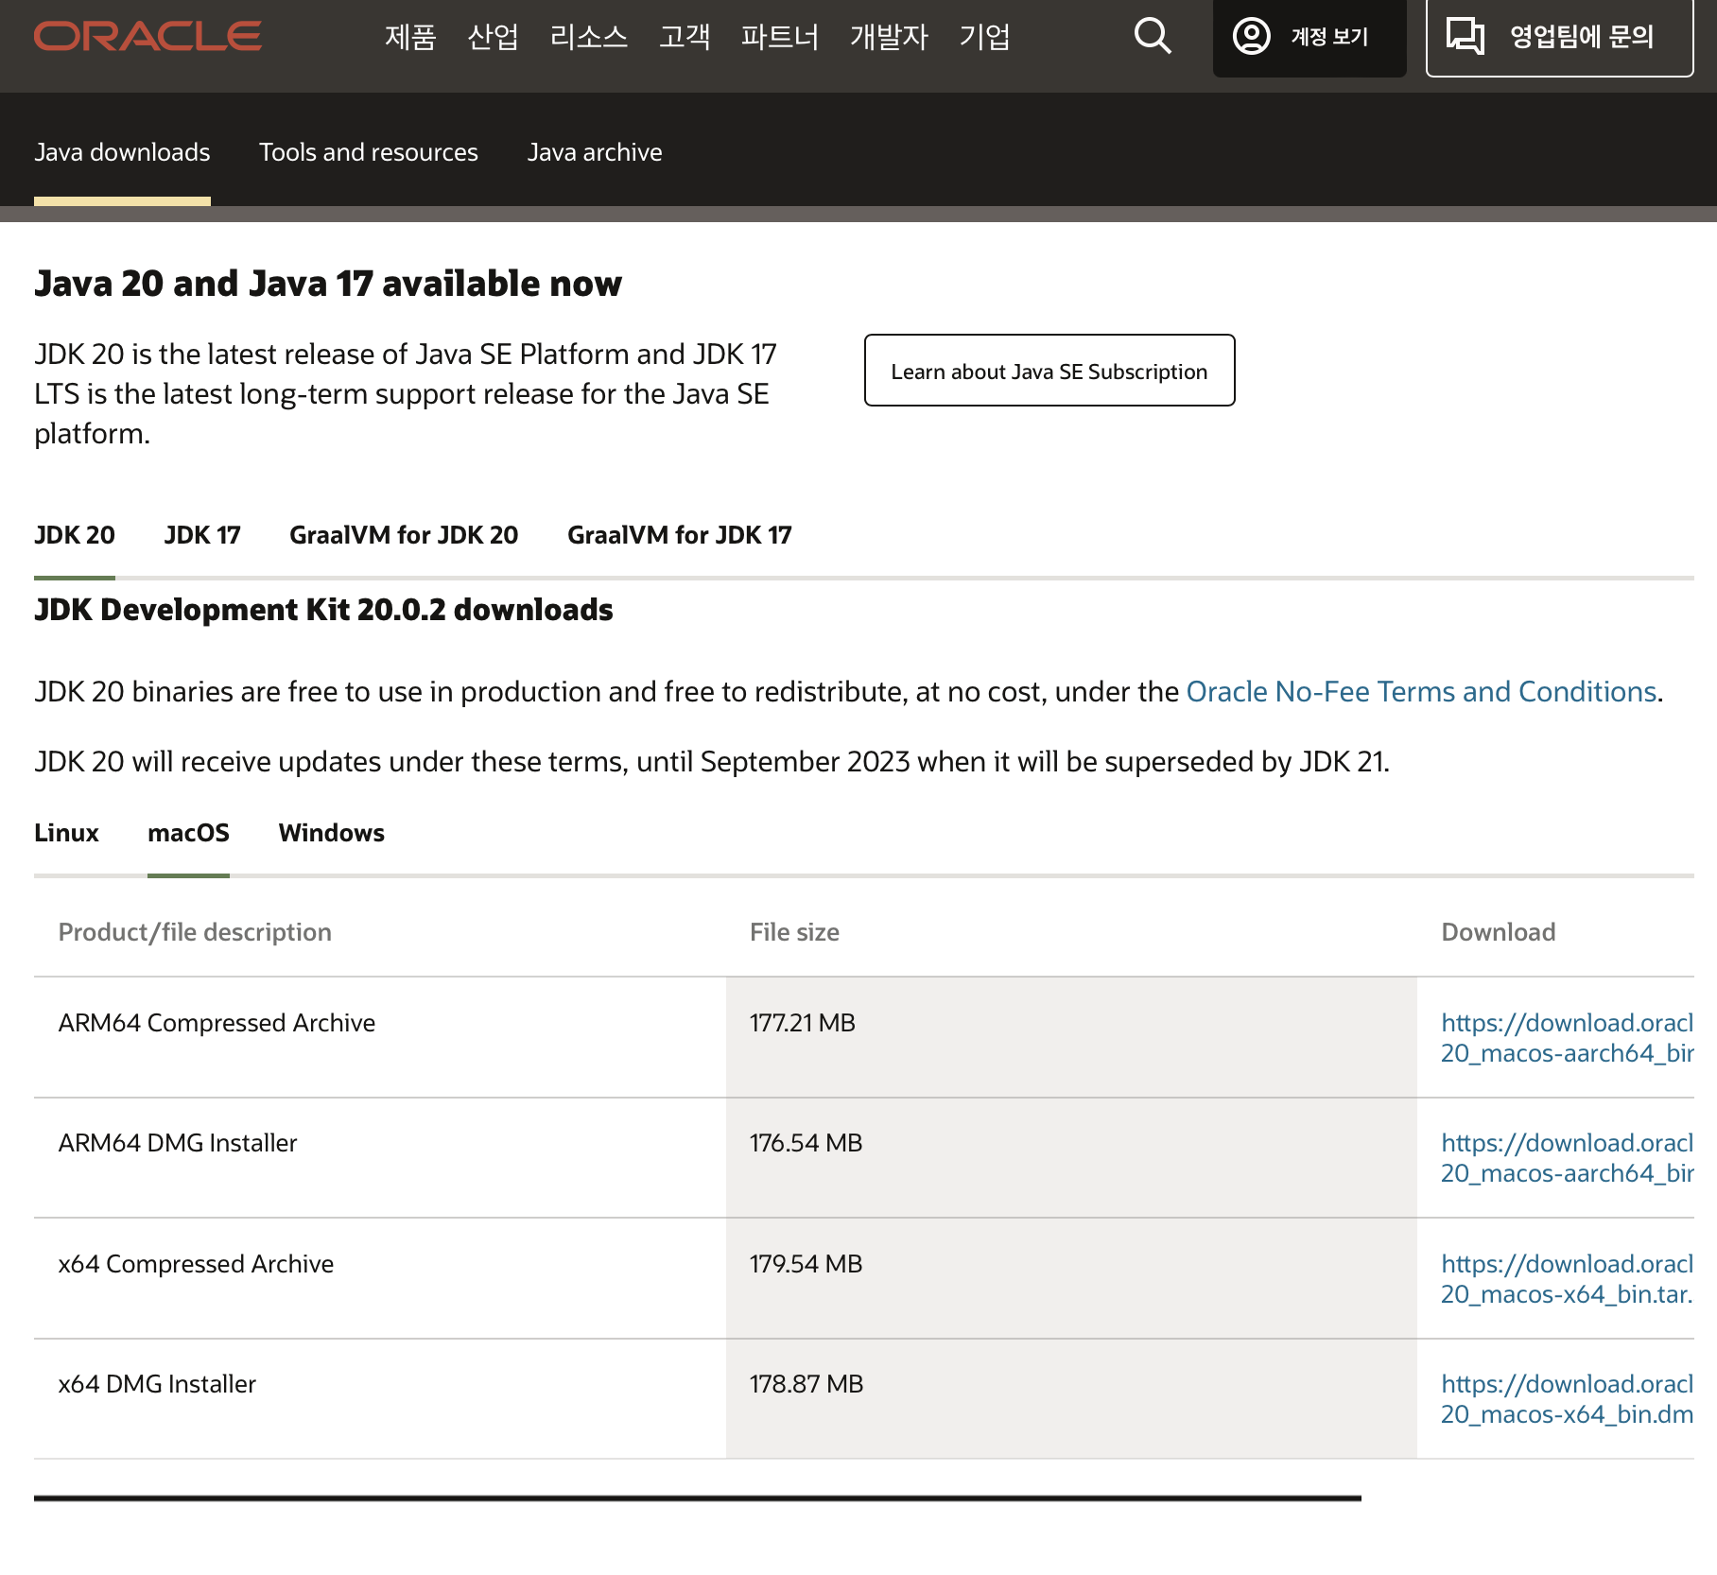Image resolution: width=1717 pixels, height=1575 pixels.
Task: Open the search magnifier icon
Action: pos(1153,36)
